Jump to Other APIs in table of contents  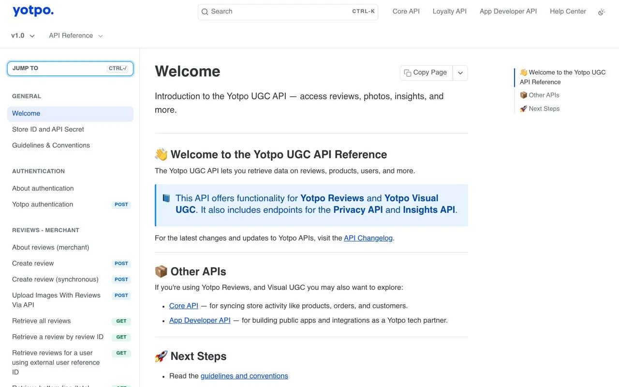(539, 95)
